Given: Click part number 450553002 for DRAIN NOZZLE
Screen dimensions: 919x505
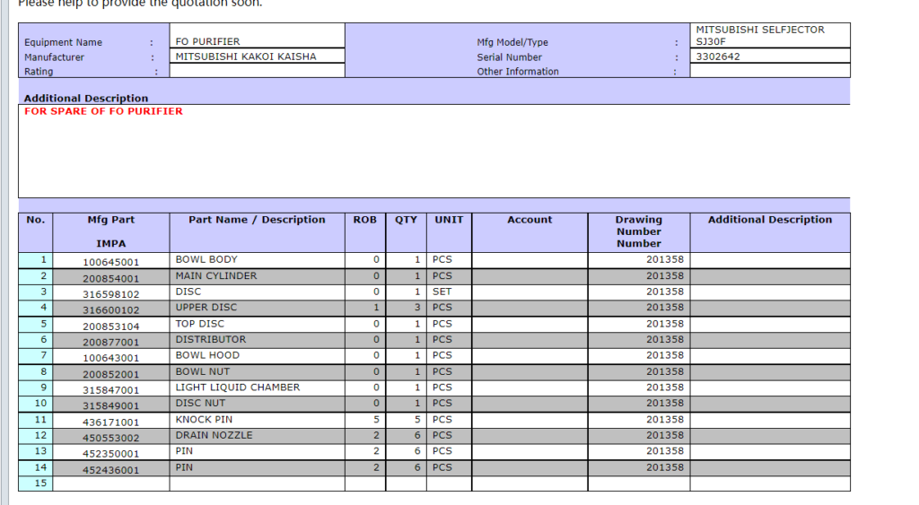Looking at the screenshot, I should pos(111,438).
